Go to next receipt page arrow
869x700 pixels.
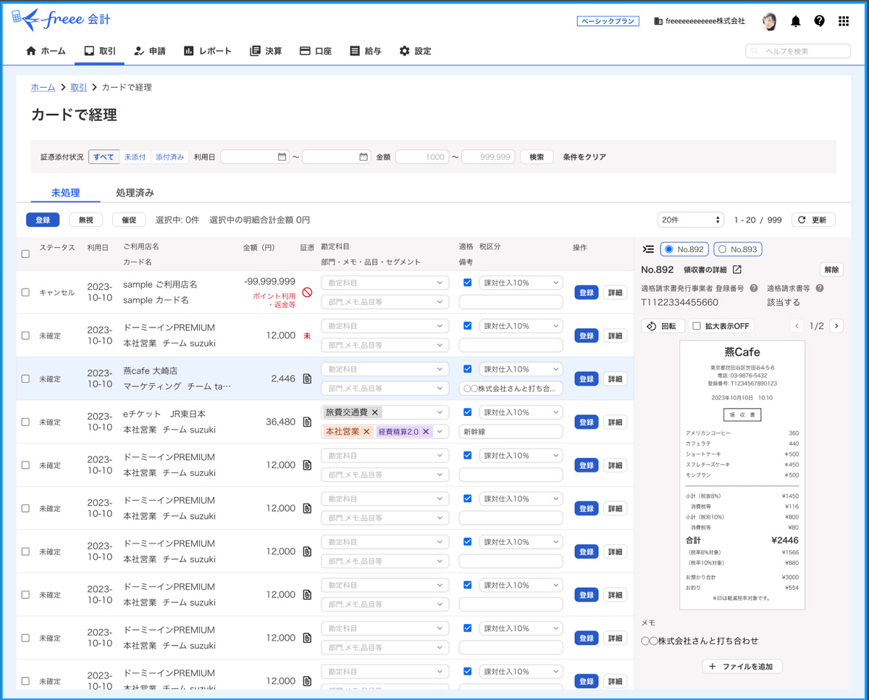836,326
